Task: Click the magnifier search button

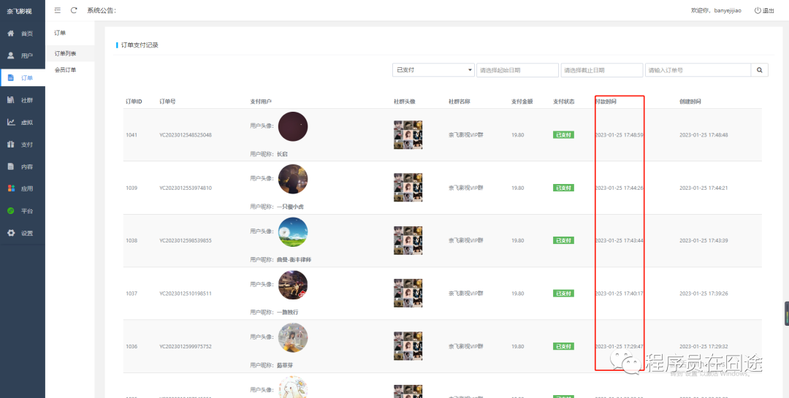Action: 760,70
